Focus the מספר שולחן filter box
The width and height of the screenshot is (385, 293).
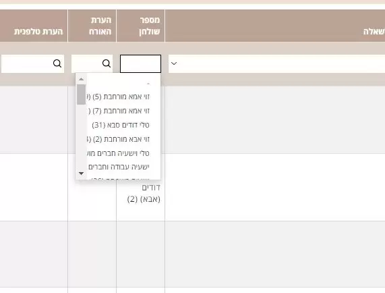pyautogui.click(x=140, y=63)
